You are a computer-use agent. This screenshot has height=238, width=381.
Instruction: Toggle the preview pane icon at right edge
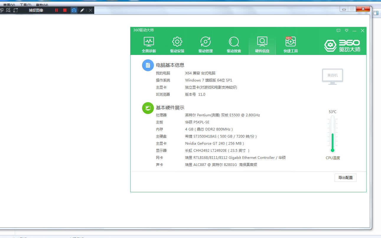pyautogui.click(x=376, y=13)
